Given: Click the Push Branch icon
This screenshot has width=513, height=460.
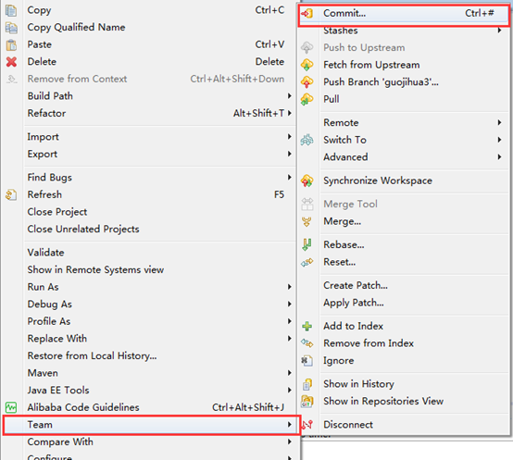Looking at the screenshot, I should (x=307, y=82).
